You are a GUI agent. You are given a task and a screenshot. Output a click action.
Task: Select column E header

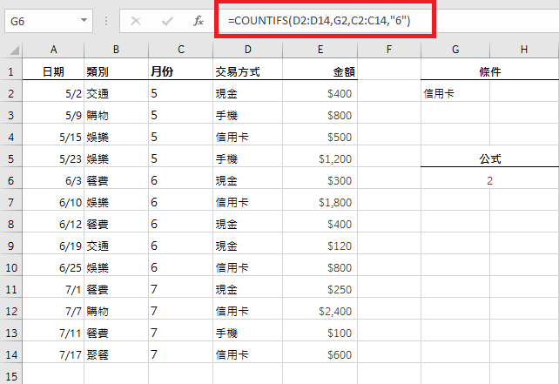tap(320, 50)
